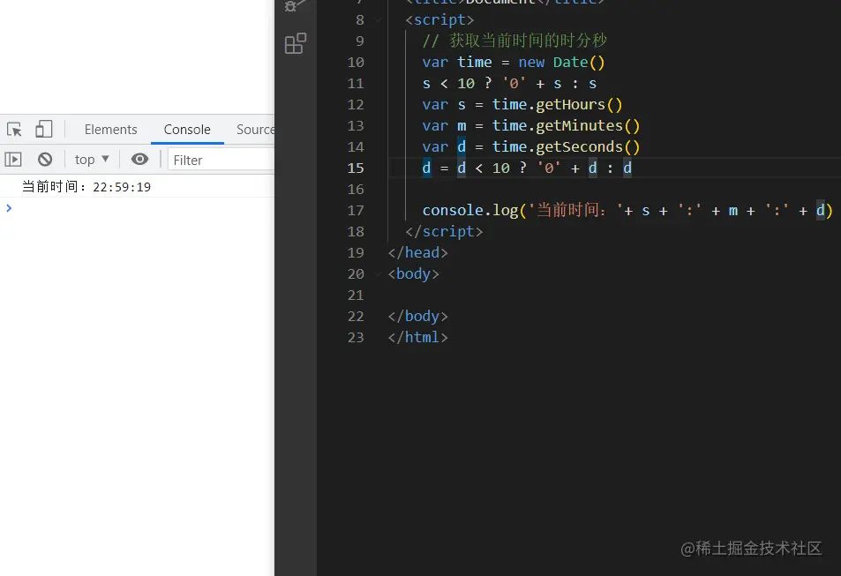The width and height of the screenshot is (841, 576).
Task: Click console.log in line 17
Action: (469, 210)
